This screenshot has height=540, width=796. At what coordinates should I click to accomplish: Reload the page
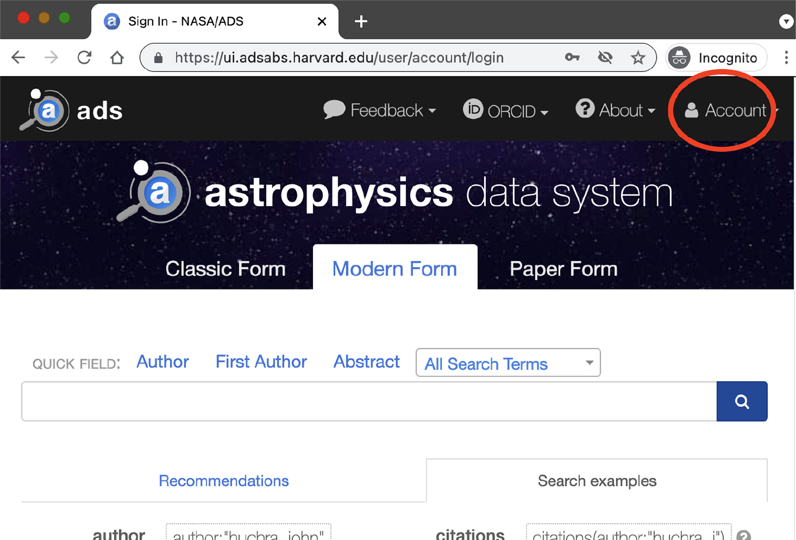pos(84,57)
